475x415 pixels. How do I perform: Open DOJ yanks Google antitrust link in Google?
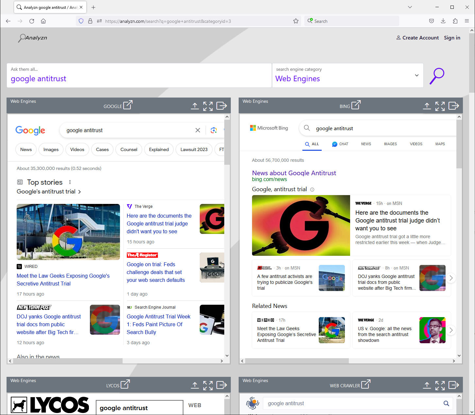click(49, 324)
